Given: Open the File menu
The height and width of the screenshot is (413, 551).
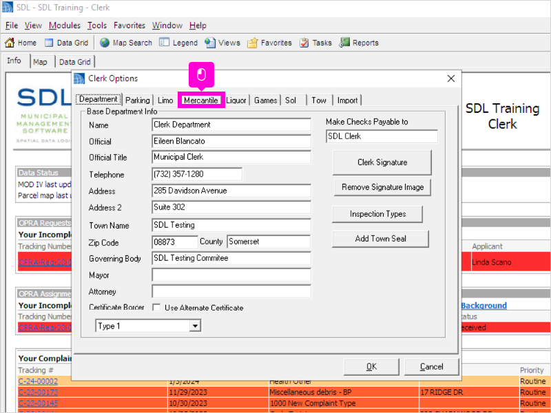Looking at the screenshot, I should [x=12, y=25].
